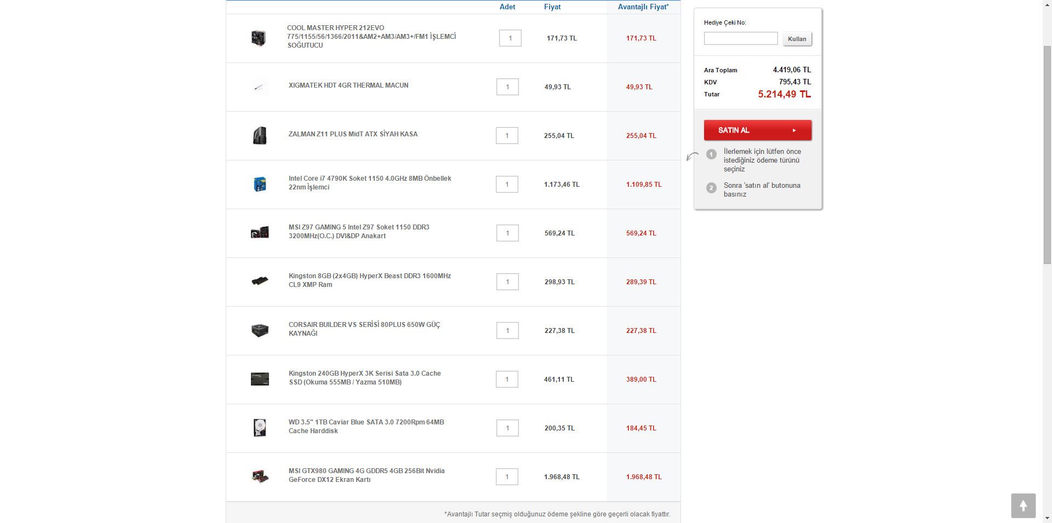This screenshot has width=1052, height=523.
Task: Click the WD Harddisk advantage price 184,45 TL
Action: [x=641, y=428]
